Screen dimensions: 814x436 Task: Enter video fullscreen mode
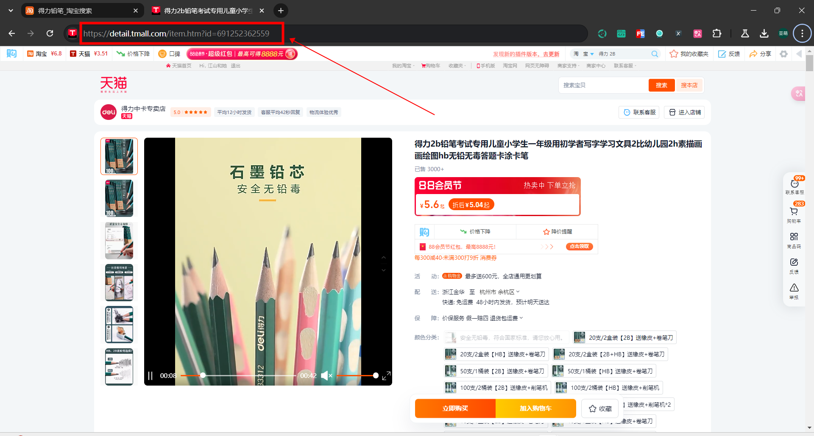coord(386,376)
